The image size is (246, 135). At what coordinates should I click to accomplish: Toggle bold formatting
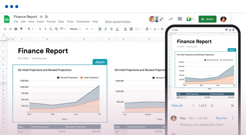100,29
